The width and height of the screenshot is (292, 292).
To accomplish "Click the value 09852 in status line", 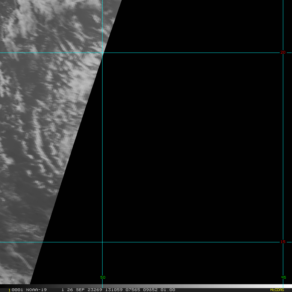I will (150, 290).
